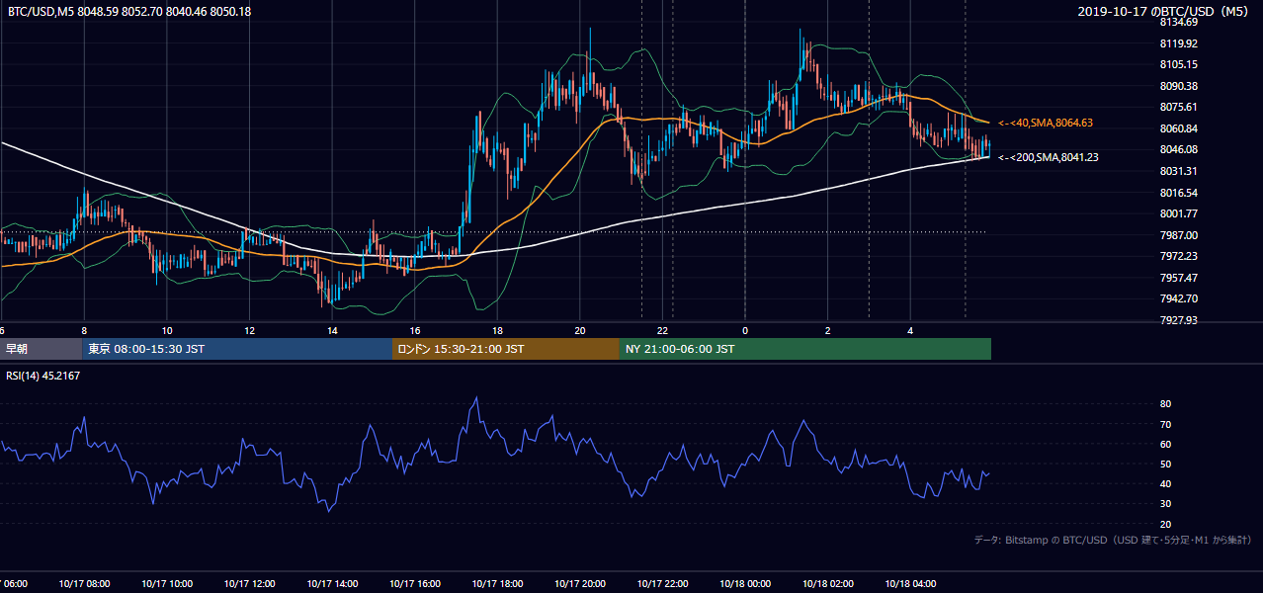This screenshot has height=593, width=1263.
Task: Click RSI scale value 60
Action: 1165,444
